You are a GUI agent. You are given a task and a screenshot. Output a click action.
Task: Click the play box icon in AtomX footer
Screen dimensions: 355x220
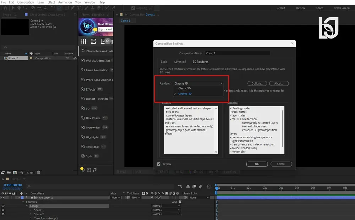click(89, 170)
